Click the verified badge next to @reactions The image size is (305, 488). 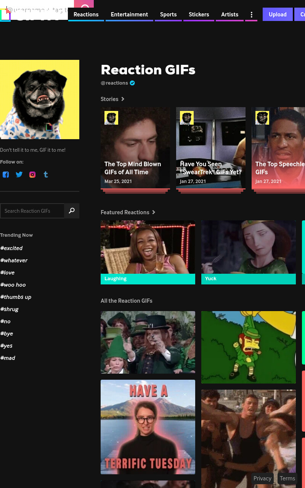click(x=132, y=83)
